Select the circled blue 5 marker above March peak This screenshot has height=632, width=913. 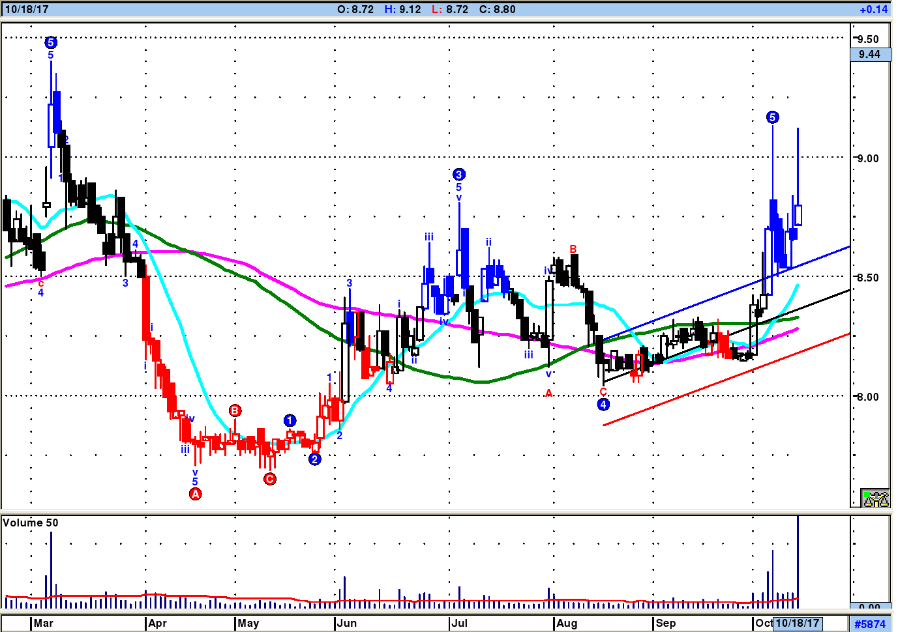pos(51,43)
